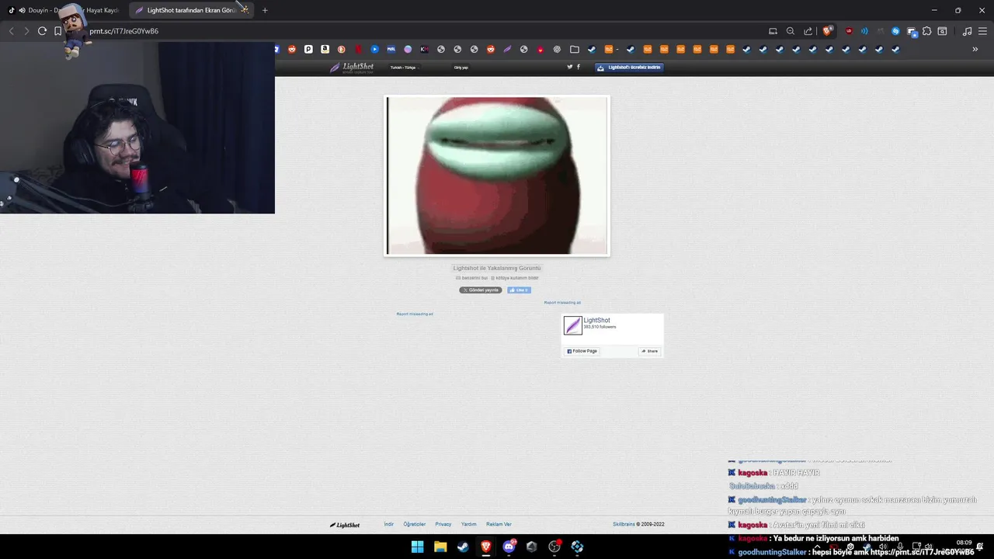
Task: Open the music note playlist icon
Action: point(967,31)
